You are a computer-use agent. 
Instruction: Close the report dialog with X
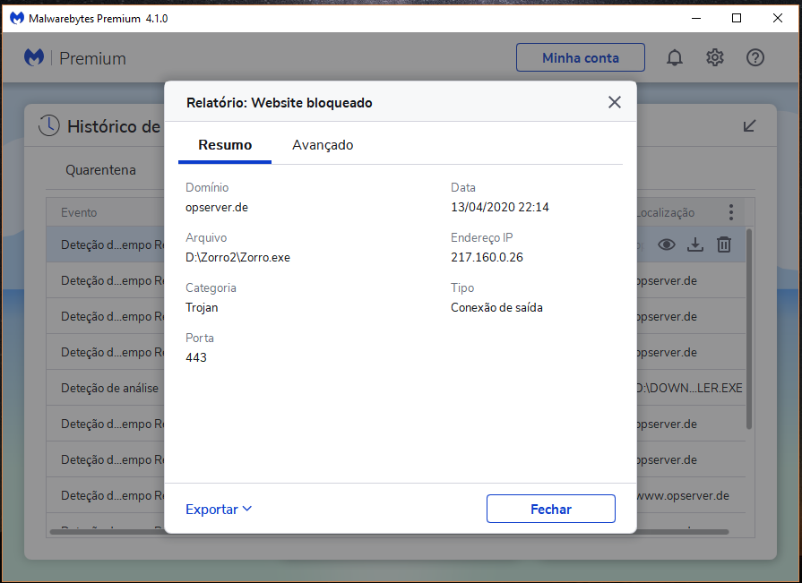615,102
